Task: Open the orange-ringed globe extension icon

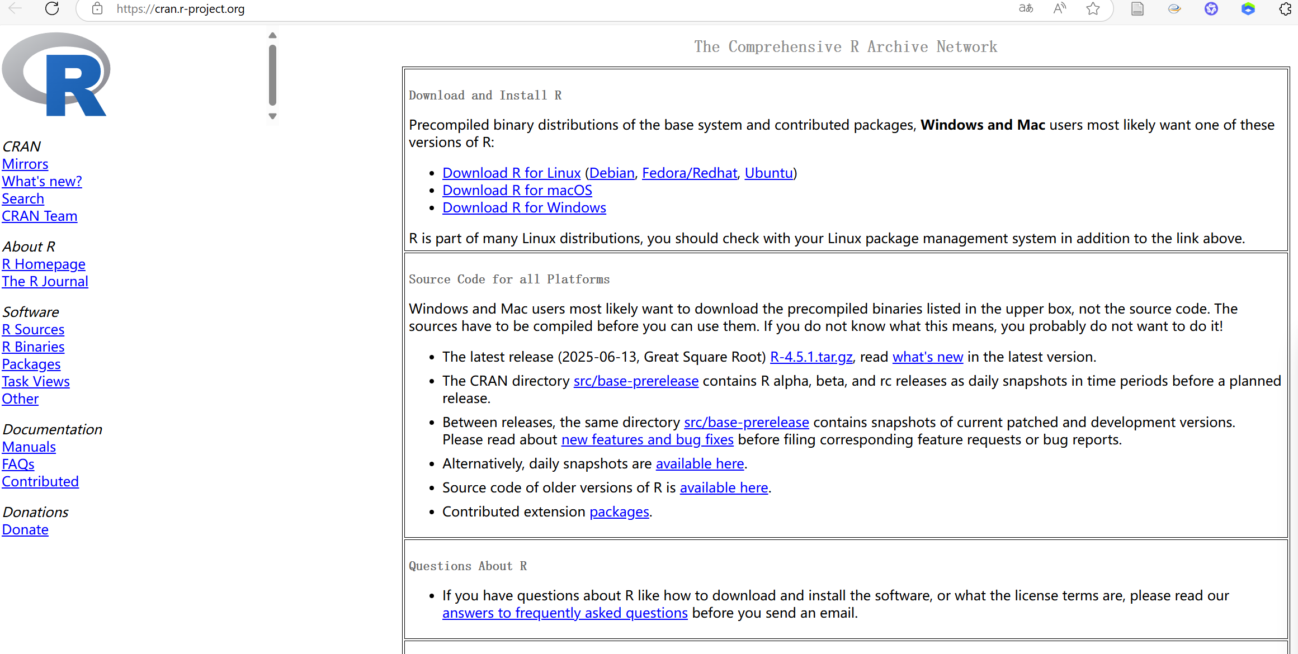Action: click(1174, 8)
